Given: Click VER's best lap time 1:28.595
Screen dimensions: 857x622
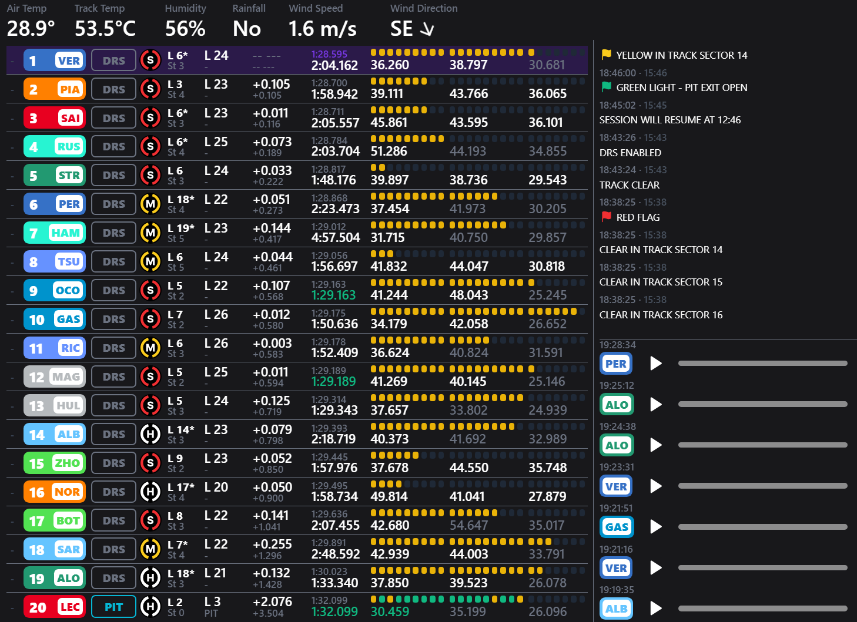Looking at the screenshot, I should point(329,54).
